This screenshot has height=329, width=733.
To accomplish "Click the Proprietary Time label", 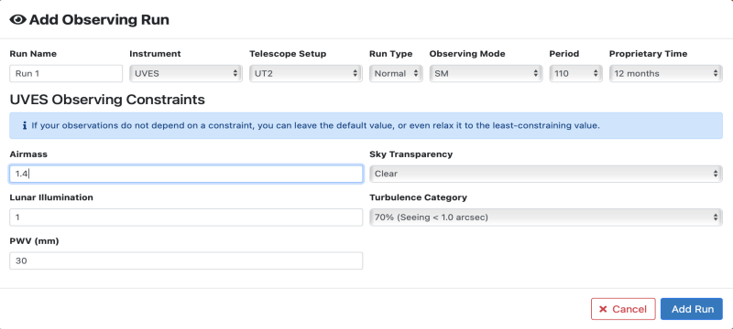I will pos(649,54).
